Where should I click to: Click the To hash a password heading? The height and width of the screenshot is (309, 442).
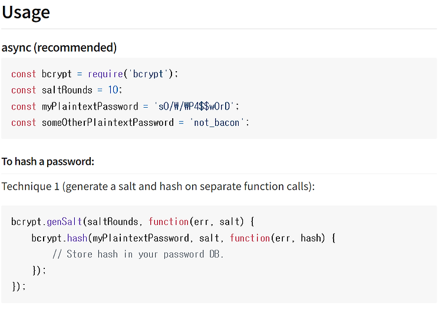coord(48,161)
